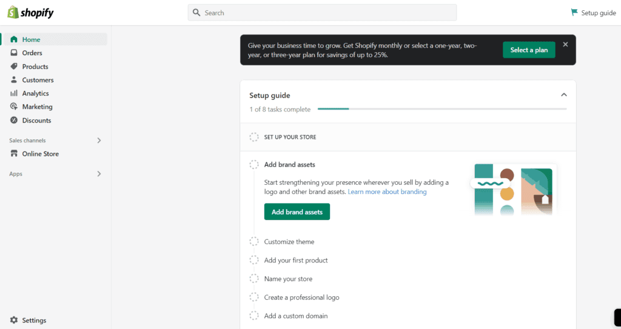Click the Orders inbox icon

click(x=14, y=53)
